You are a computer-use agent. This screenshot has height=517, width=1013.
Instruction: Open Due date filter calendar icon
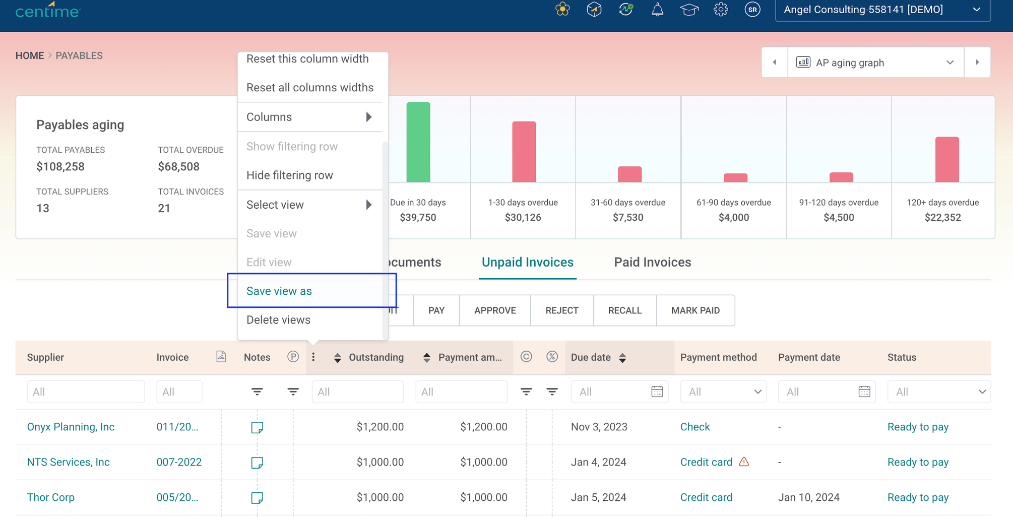point(657,392)
